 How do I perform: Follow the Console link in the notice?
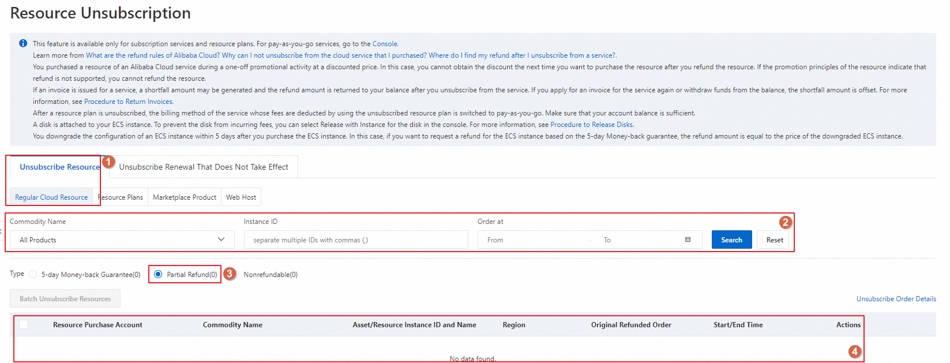point(385,44)
